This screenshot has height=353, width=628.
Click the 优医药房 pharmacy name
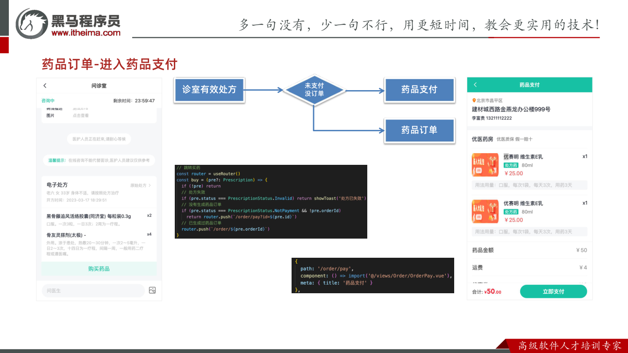482,139
